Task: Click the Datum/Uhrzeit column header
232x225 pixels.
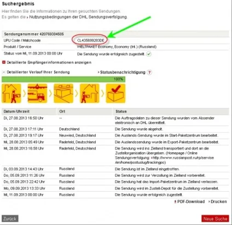Action: coord(16,111)
